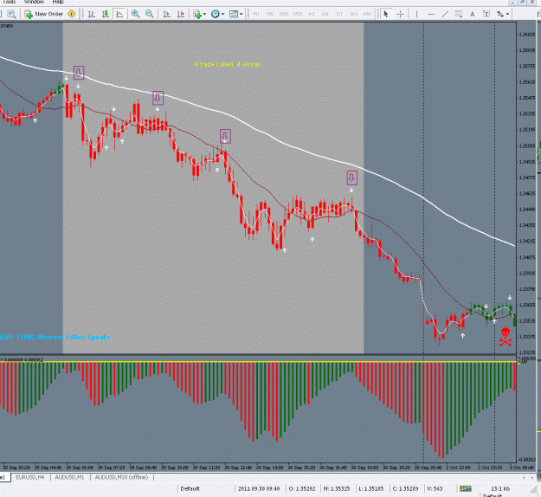Viewport: 541px width, 497px height.
Task: Click the yellow diamond Expert Advisors icon
Action: [72, 14]
